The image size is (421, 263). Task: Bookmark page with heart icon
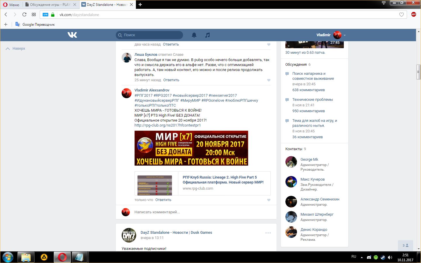pos(401,15)
